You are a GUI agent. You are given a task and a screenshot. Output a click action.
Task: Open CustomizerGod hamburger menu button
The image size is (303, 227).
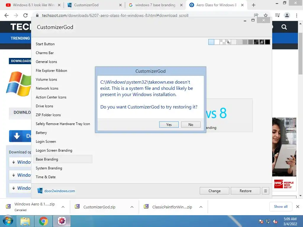point(265,191)
